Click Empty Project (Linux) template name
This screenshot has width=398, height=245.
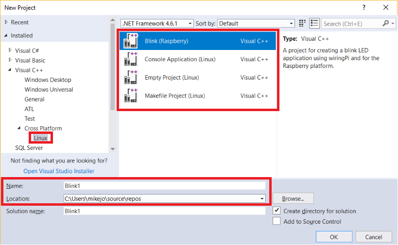(x=172, y=77)
